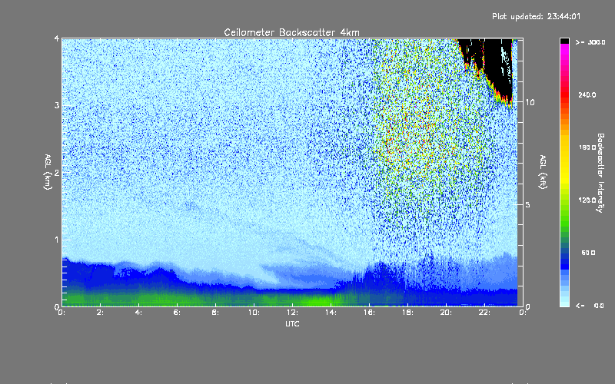The image size is (615, 384).
Task: Click the "12:" UTC hour tick label
Action: pyautogui.click(x=292, y=313)
